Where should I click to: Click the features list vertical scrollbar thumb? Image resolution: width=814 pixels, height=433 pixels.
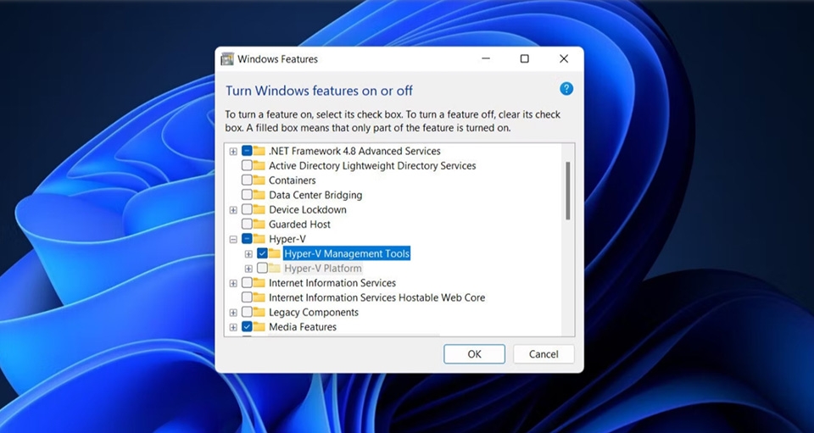(568, 191)
